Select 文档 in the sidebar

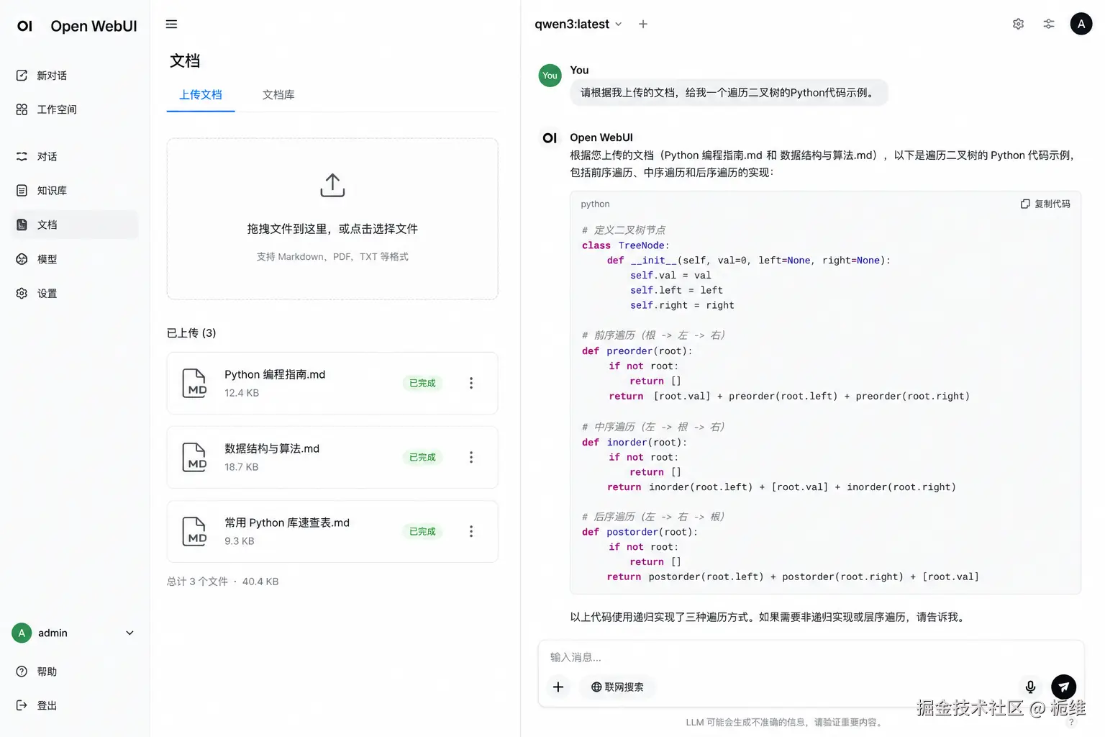coord(75,225)
